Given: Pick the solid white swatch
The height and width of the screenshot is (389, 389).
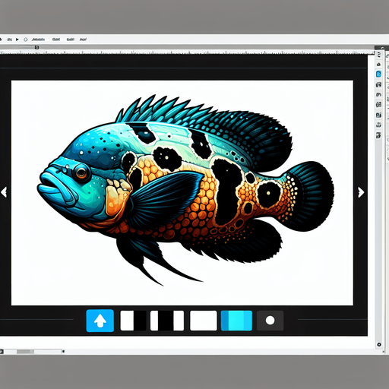Looking at the screenshot, I should (204, 321).
